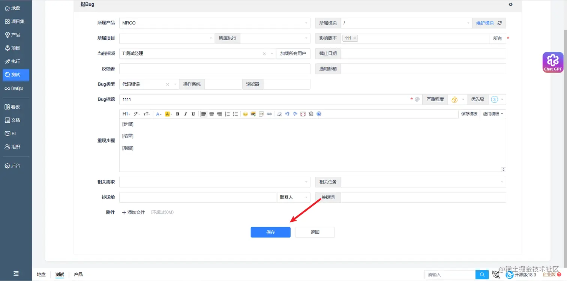The width and height of the screenshot is (567, 281).
Task: Focus the 关键词 keywords field
Action: pyautogui.click(x=423, y=197)
